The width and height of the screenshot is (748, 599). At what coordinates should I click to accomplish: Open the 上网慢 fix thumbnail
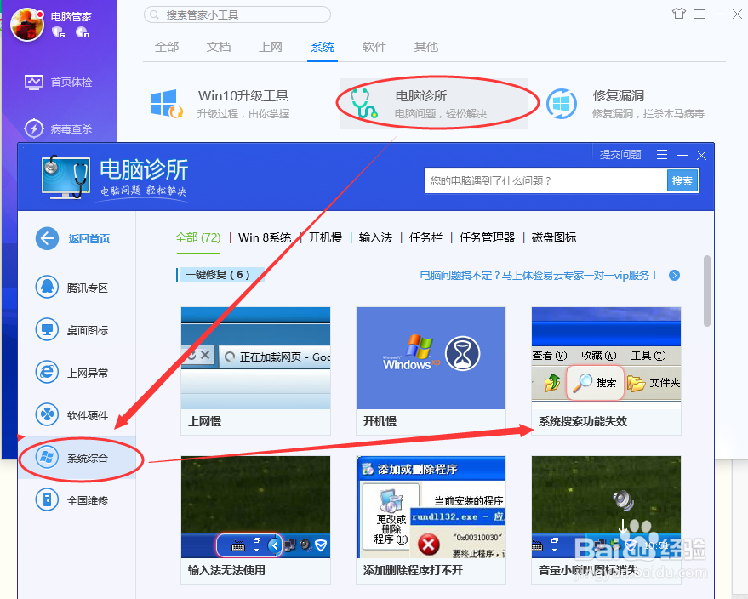coord(255,358)
